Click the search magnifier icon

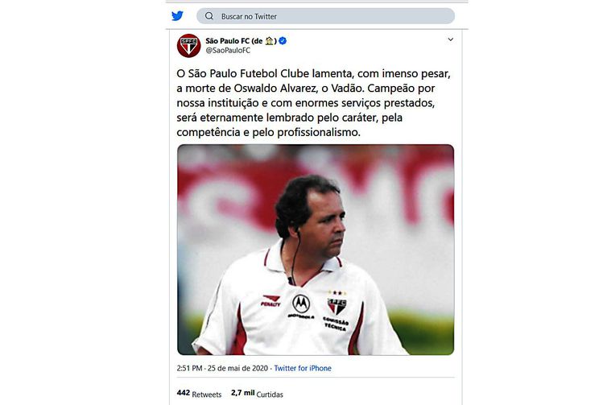click(x=209, y=16)
